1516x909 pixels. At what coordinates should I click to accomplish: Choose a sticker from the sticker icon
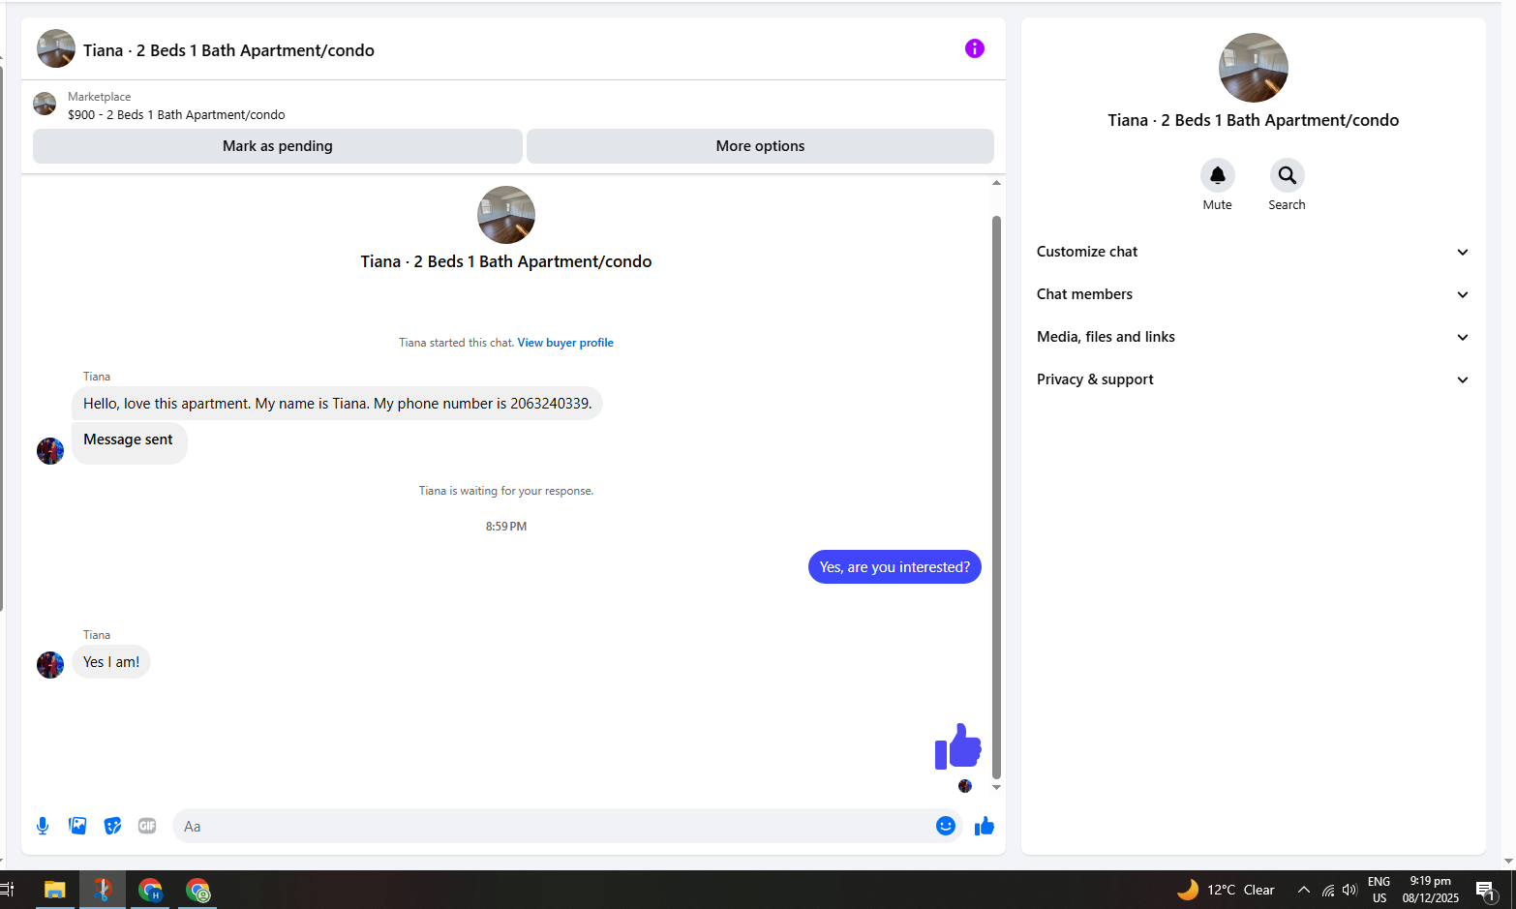tap(112, 826)
